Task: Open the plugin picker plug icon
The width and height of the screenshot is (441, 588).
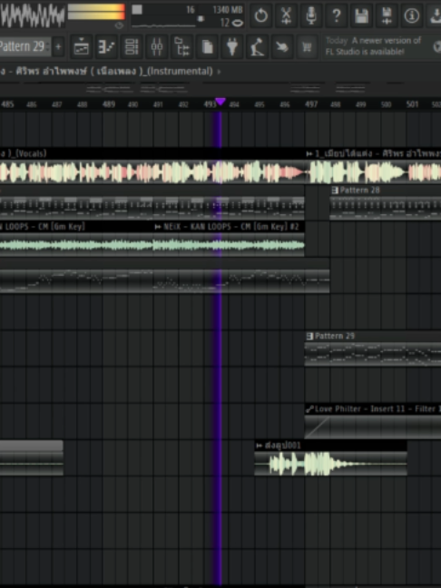Action: pyautogui.click(x=232, y=47)
